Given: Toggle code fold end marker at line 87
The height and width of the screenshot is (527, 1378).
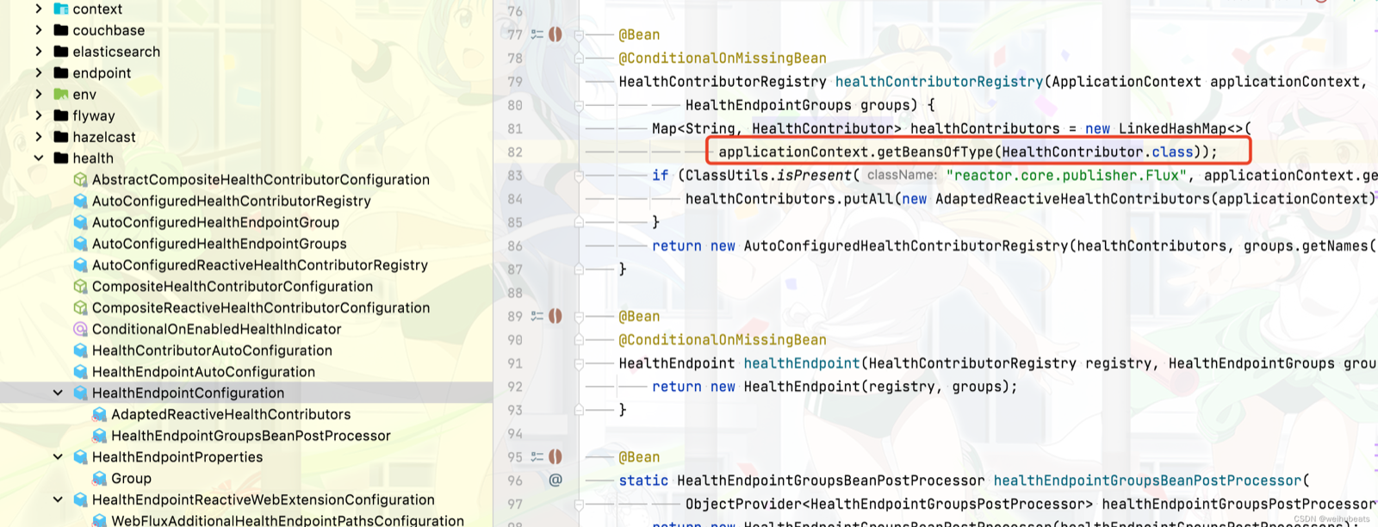Looking at the screenshot, I should 579,270.
